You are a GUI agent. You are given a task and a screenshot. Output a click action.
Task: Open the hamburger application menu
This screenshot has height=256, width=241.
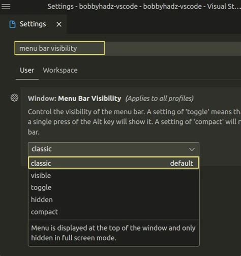click(x=6, y=7)
